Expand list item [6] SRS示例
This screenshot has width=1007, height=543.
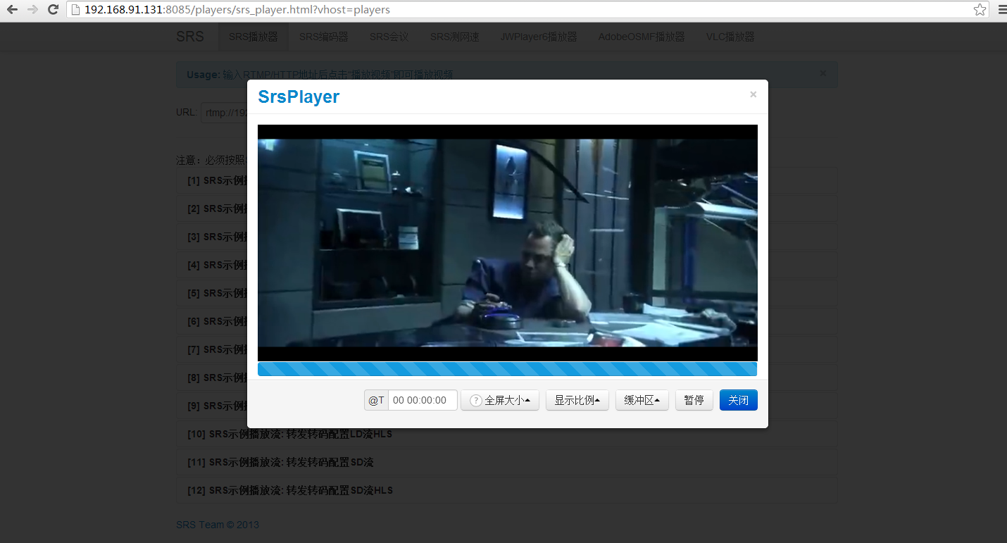tap(212, 321)
